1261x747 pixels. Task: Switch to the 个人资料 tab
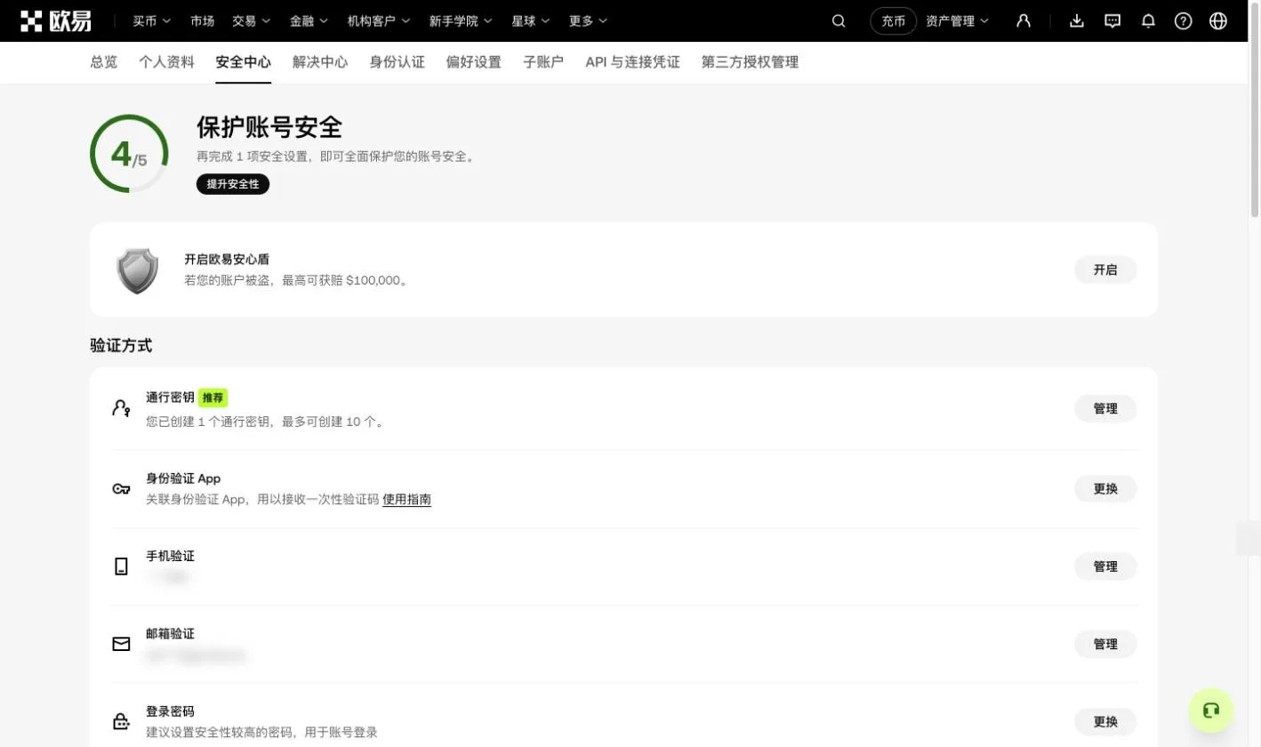[x=166, y=62]
